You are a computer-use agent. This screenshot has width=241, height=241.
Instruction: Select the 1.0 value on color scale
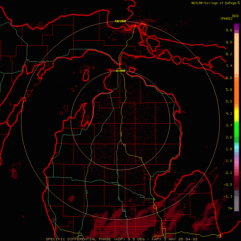tap(229, 161)
